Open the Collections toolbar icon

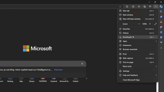[x=145, y=7]
